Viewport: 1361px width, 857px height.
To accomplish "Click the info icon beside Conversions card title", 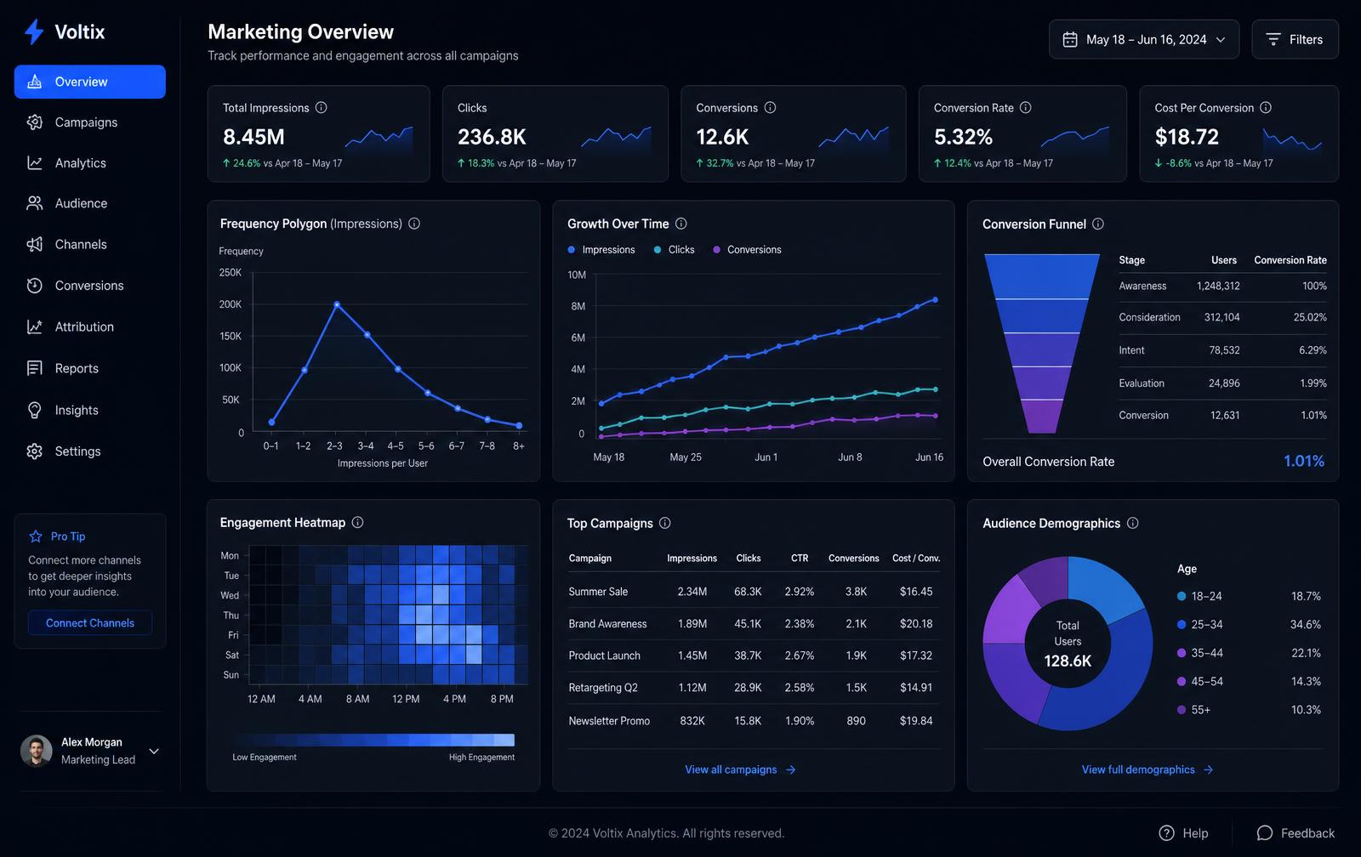I will [770, 108].
